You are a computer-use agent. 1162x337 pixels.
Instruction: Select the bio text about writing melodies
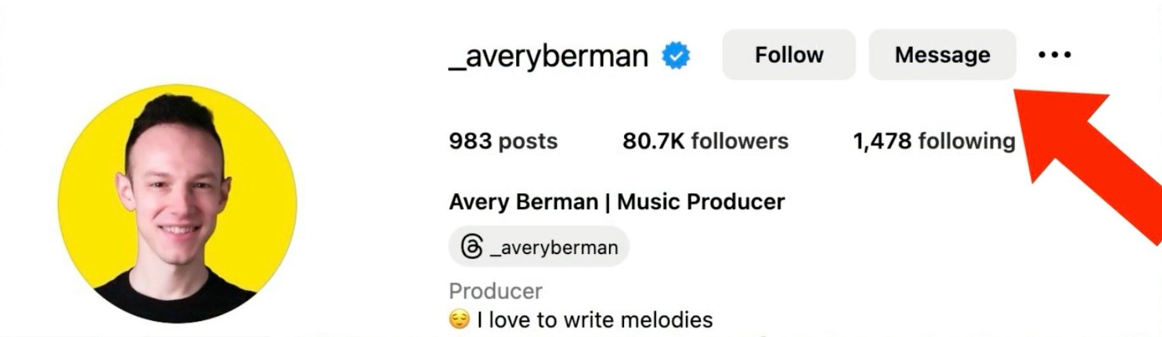tap(595, 320)
